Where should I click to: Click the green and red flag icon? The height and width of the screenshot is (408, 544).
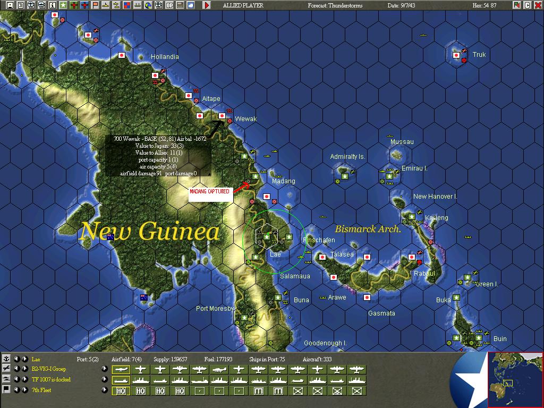pos(517,5)
